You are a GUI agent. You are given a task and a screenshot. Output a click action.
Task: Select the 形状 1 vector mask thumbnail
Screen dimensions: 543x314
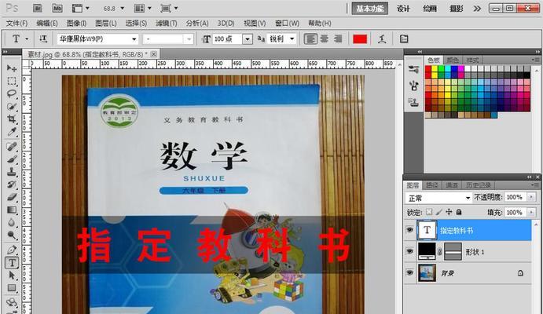453,251
